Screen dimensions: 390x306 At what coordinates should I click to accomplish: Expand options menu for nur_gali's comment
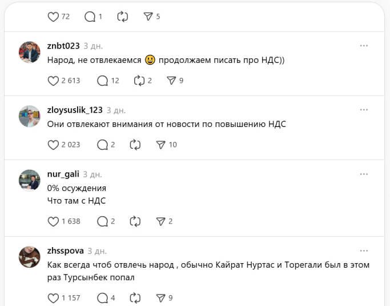(x=364, y=174)
